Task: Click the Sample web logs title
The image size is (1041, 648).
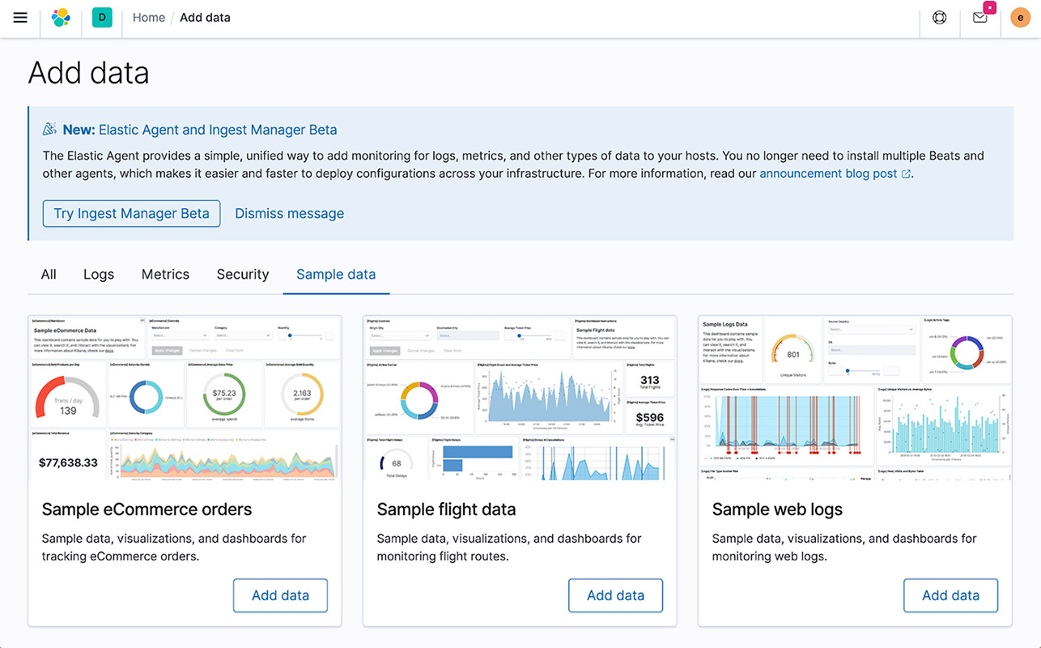Action: coord(777,509)
